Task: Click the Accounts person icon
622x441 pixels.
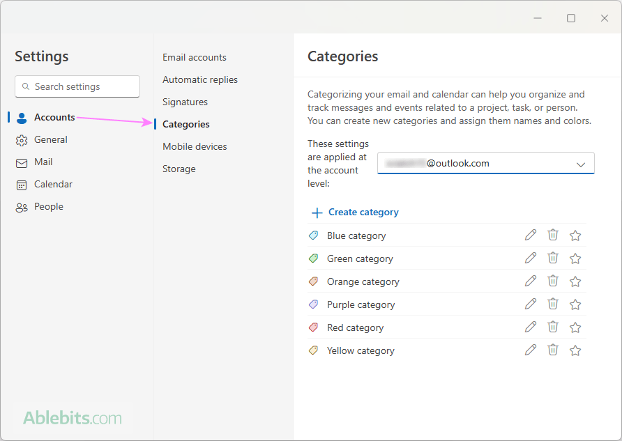Action: (22, 118)
